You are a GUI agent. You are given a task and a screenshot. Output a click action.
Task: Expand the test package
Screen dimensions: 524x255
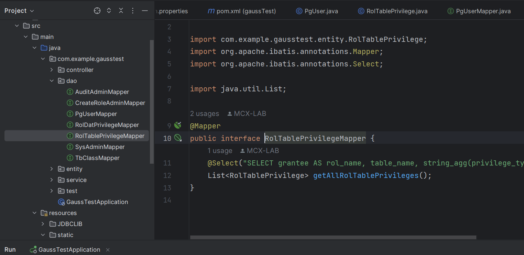click(x=52, y=191)
